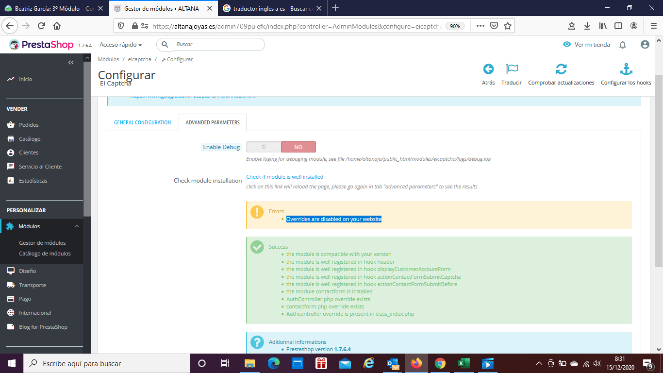Go to Inicio dashboard
The height and width of the screenshot is (373, 663).
pos(25,79)
